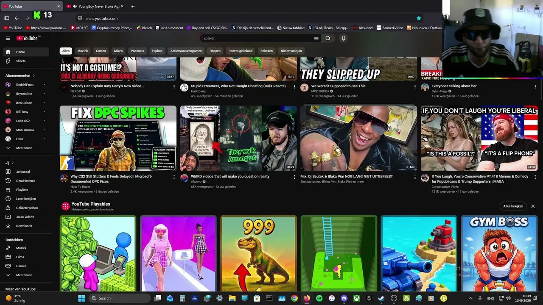Open Discord from the taskbar

pyautogui.click(x=344, y=298)
